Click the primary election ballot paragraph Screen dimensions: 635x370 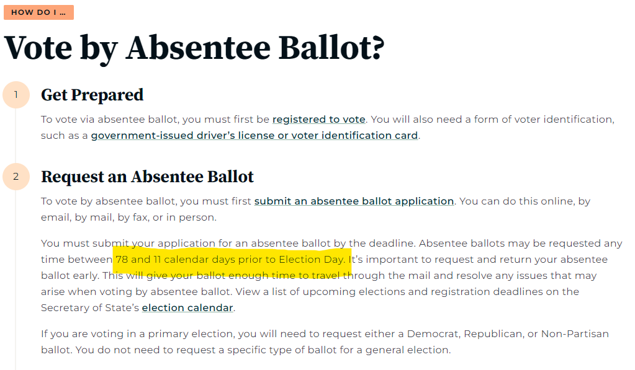[325, 341]
